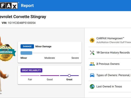
Task: Click the blue car owner type icon
Action: click(92, 75)
